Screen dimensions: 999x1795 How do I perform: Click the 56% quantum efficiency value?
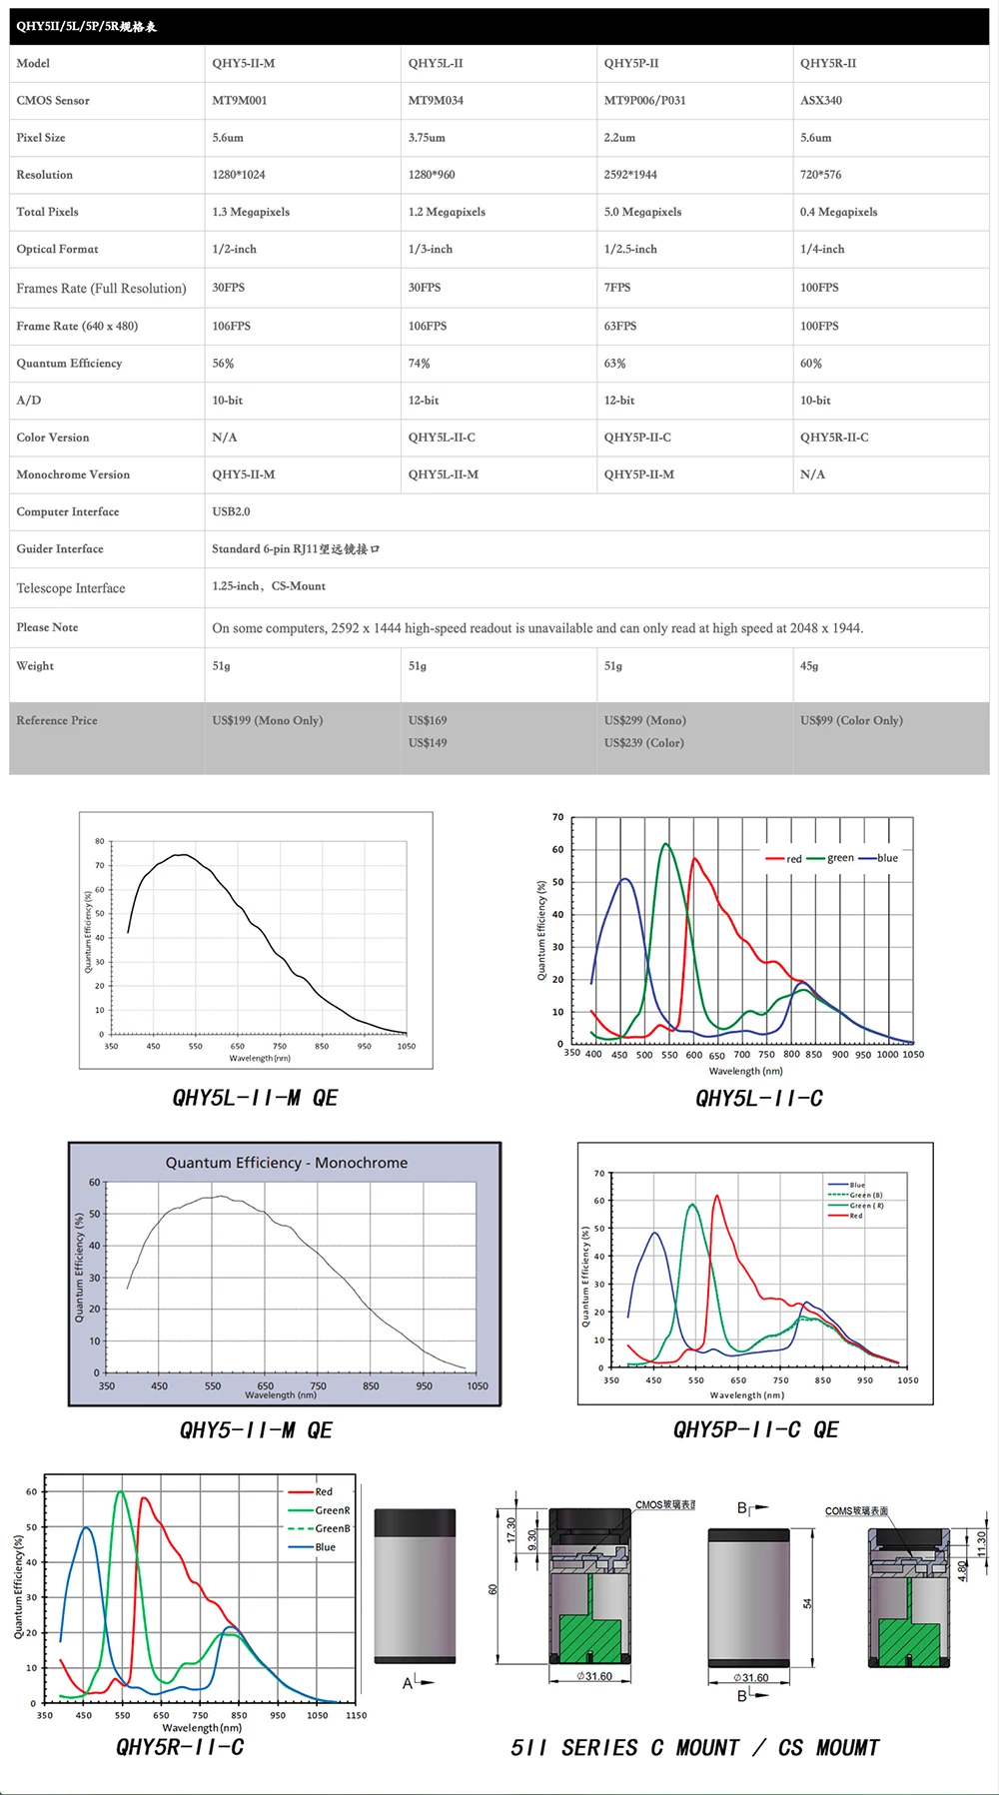coord(223,364)
